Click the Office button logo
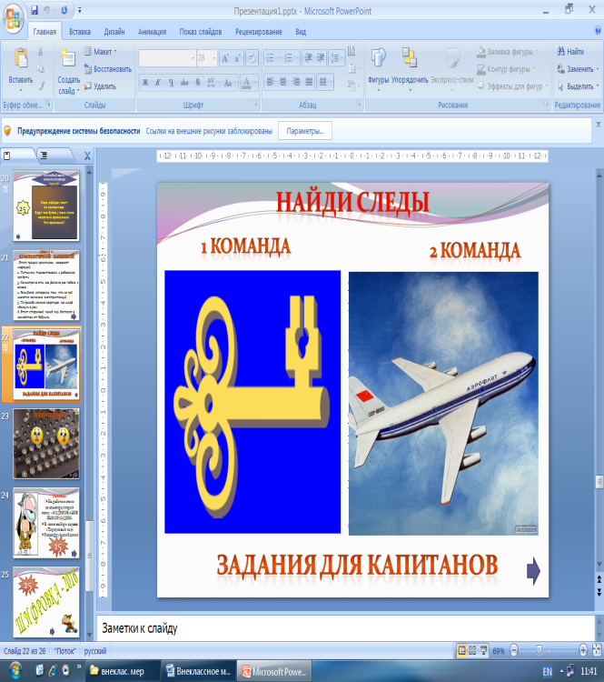The width and height of the screenshot is (604, 682). click(x=13, y=19)
